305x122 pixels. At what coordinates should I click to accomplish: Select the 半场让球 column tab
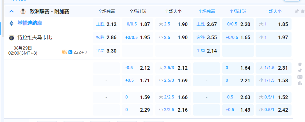click(x=238, y=11)
